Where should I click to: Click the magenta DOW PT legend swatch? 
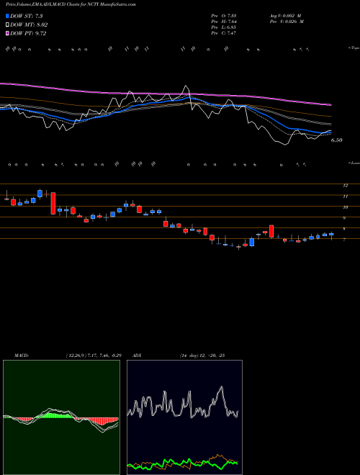tap(8, 33)
